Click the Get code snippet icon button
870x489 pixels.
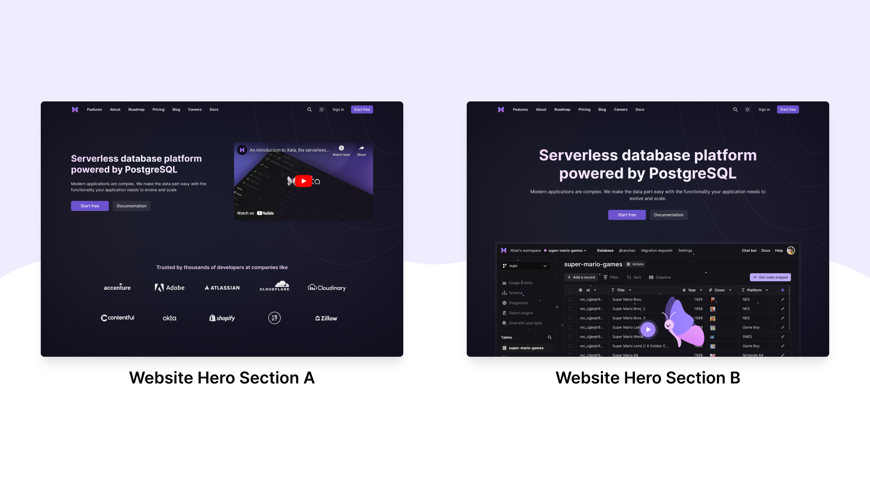pos(770,277)
